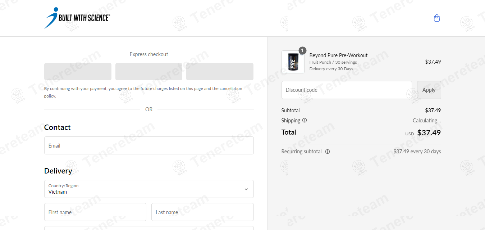The width and height of the screenshot is (485, 230).
Task: Click the Built With Science logo
Action: click(77, 18)
